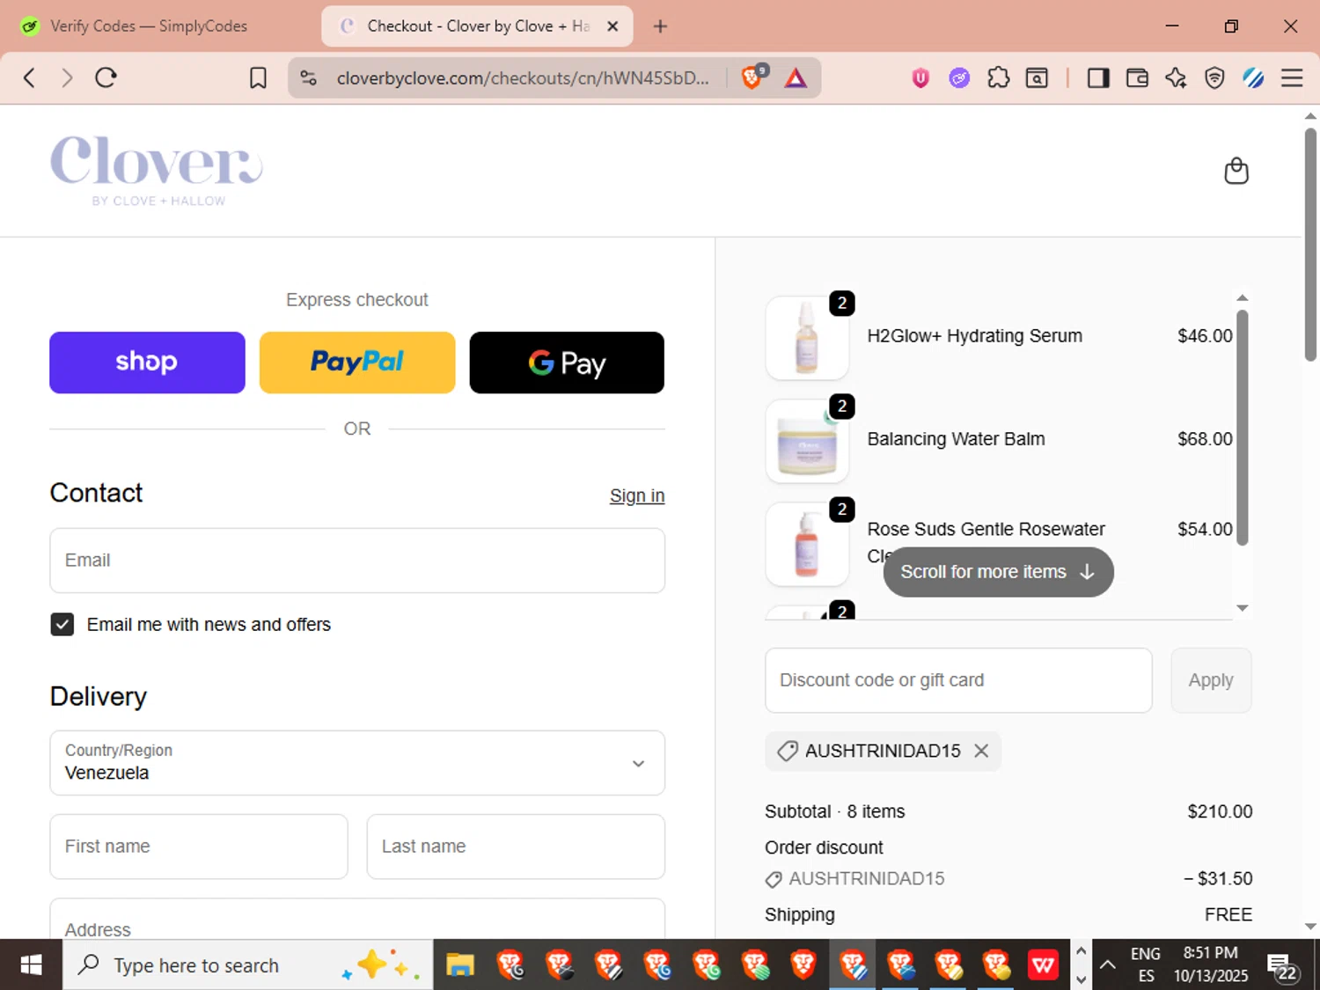Viewport: 1320px width, 990px height.
Task: Open File Explorer from taskbar
Action: [459, 965]
